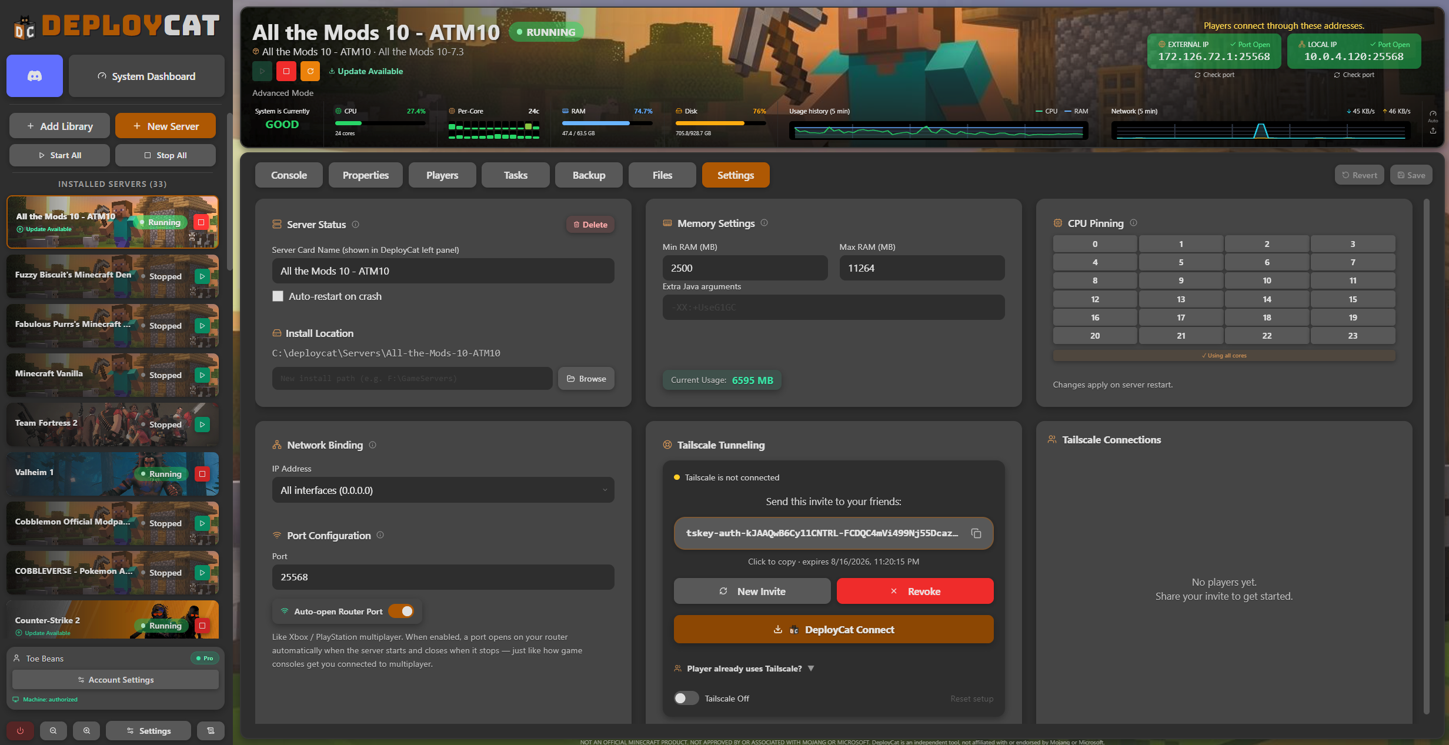Image resolution: width=1449 pixels, height=745 pixels.
Task: Click the green play button in server header
Action: 262,71
